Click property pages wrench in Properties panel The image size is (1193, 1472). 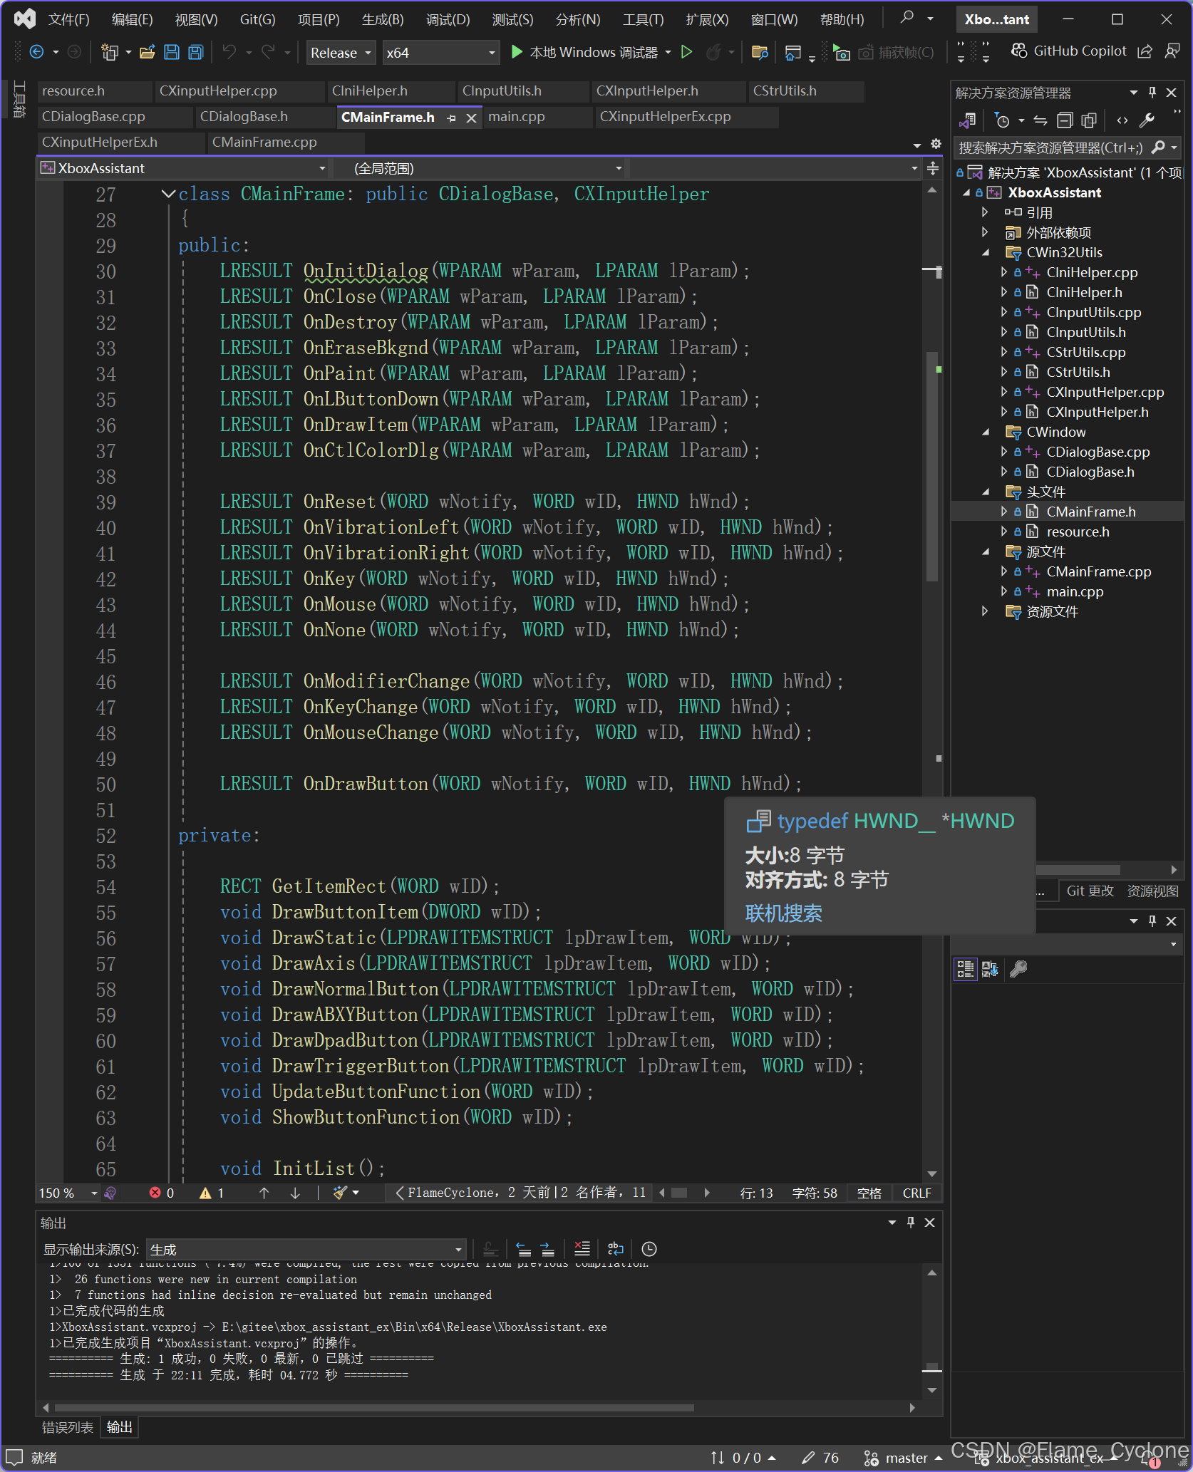(x=1018, y=969)
